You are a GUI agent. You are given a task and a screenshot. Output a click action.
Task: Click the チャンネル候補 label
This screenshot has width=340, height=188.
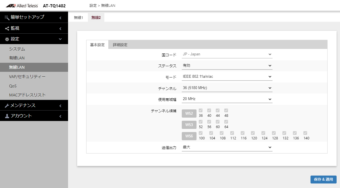click(x=164, y=111)
